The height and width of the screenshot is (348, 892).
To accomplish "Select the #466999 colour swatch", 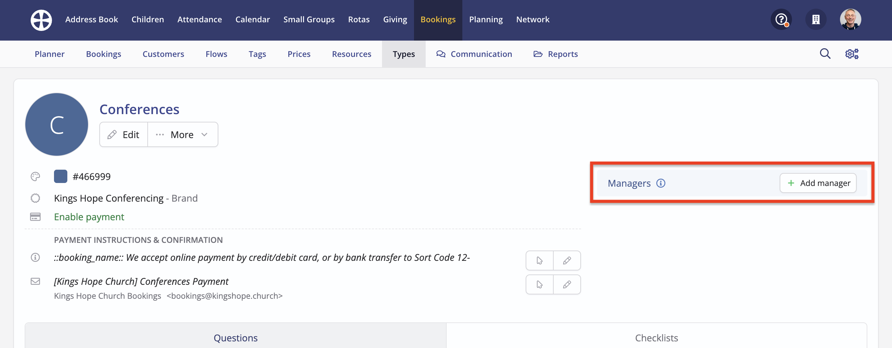I will point(61,177).
